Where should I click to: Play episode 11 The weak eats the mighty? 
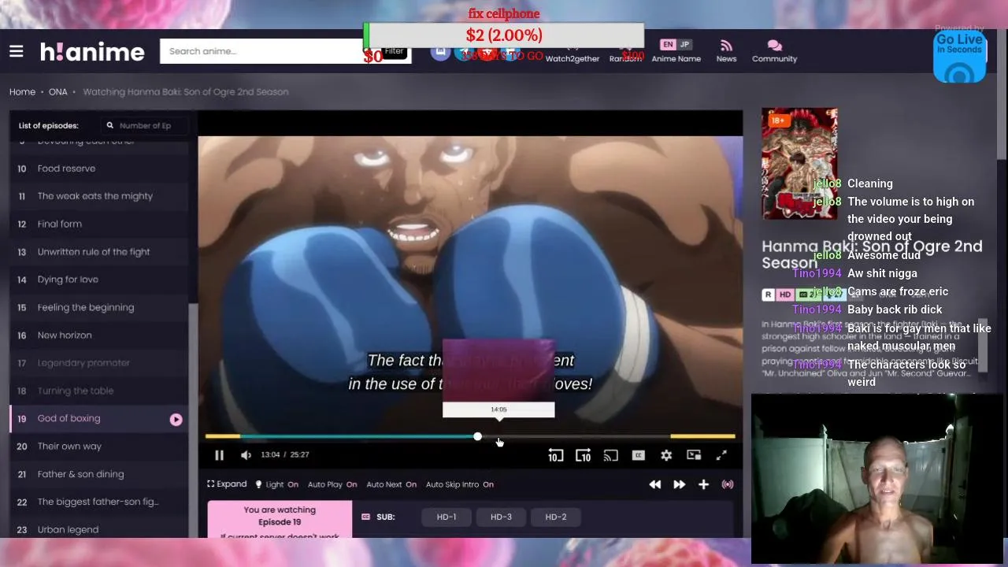[x=98, y=196]
